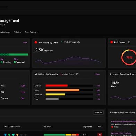136x136 pixels.
Task: Sort by Data Classification column header
Action: [12, 127]
